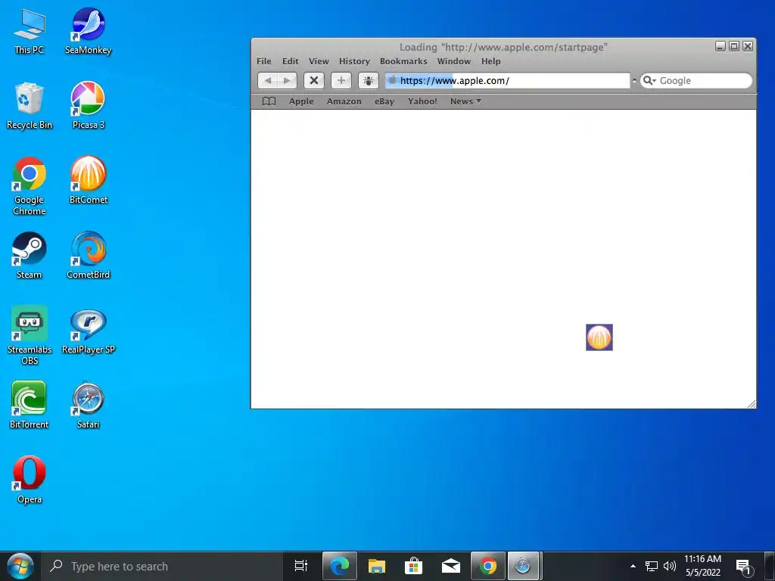Open the Bookmarks menu in Safari

point(403,61)
